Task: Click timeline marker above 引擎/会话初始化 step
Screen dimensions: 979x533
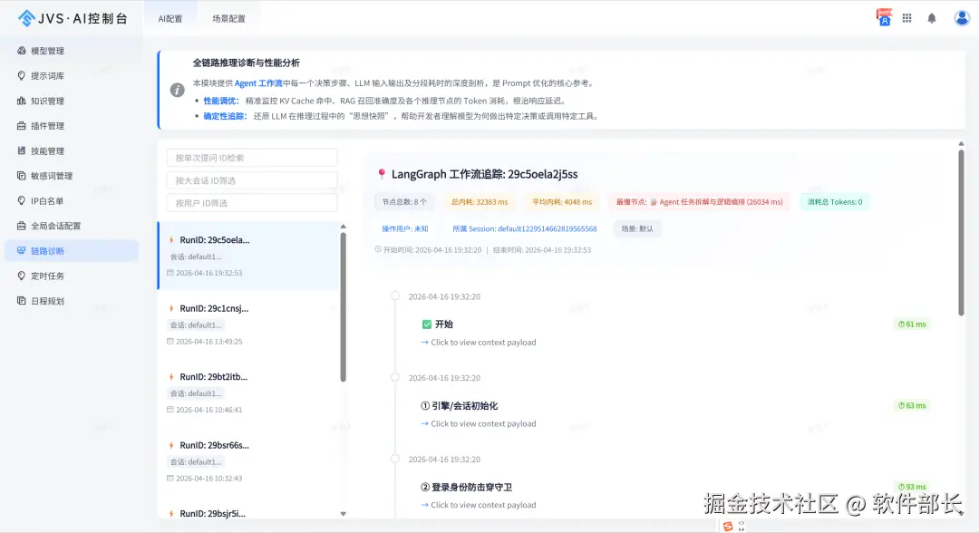Action: [394, 377]
